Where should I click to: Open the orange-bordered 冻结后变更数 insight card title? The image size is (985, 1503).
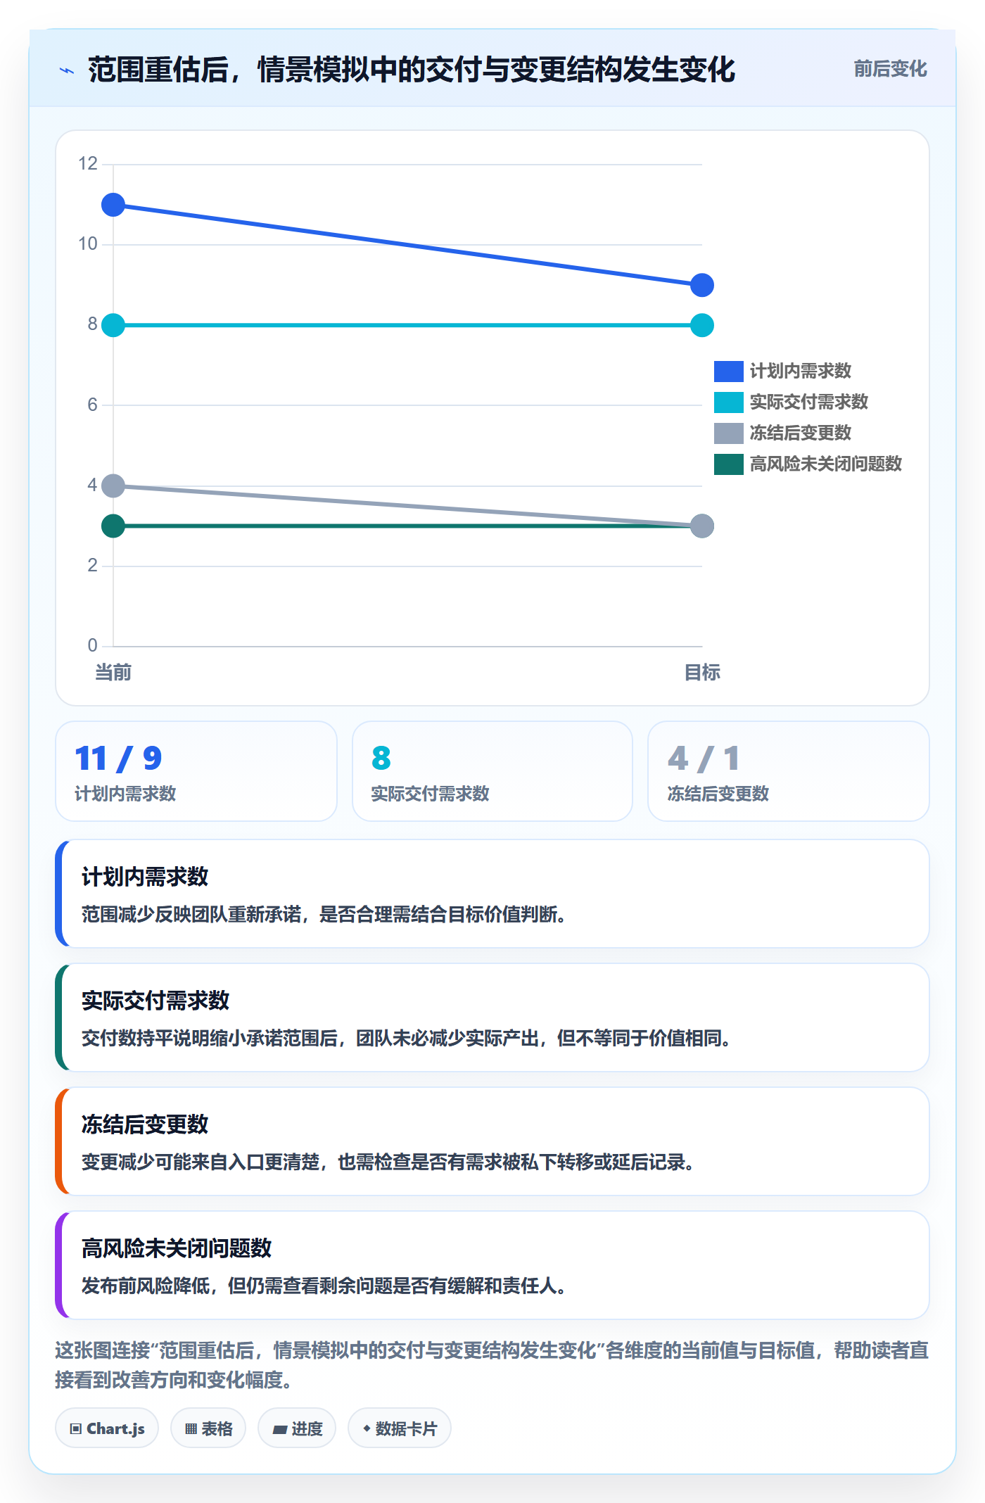pyautogui.click(x=145, y=1124)
